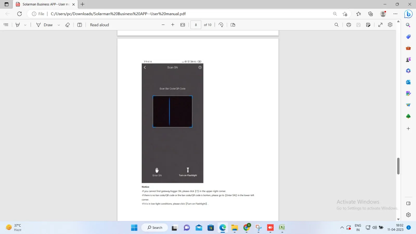
Task: Open Excel from the taskbar
Action: tap(282, 227)
